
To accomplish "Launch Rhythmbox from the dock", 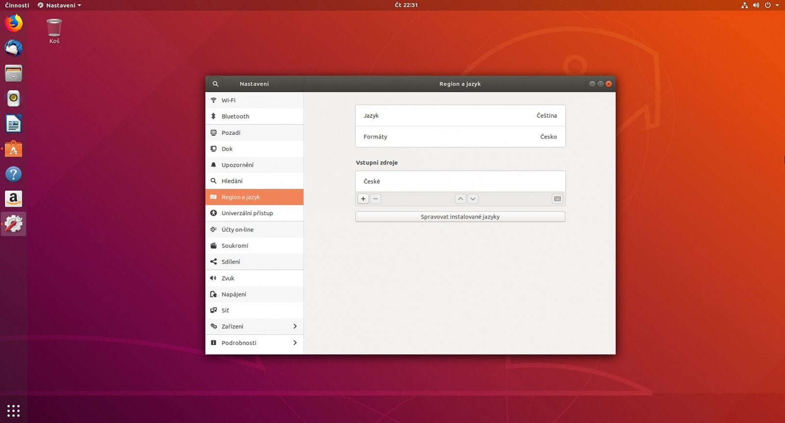I will tap(13, 99).
